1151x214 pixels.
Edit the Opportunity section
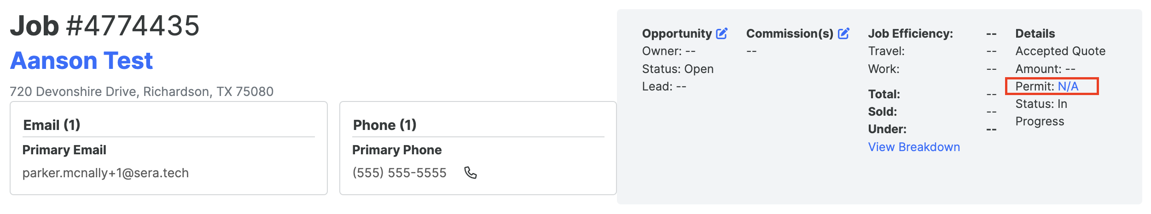pos(721,34)
